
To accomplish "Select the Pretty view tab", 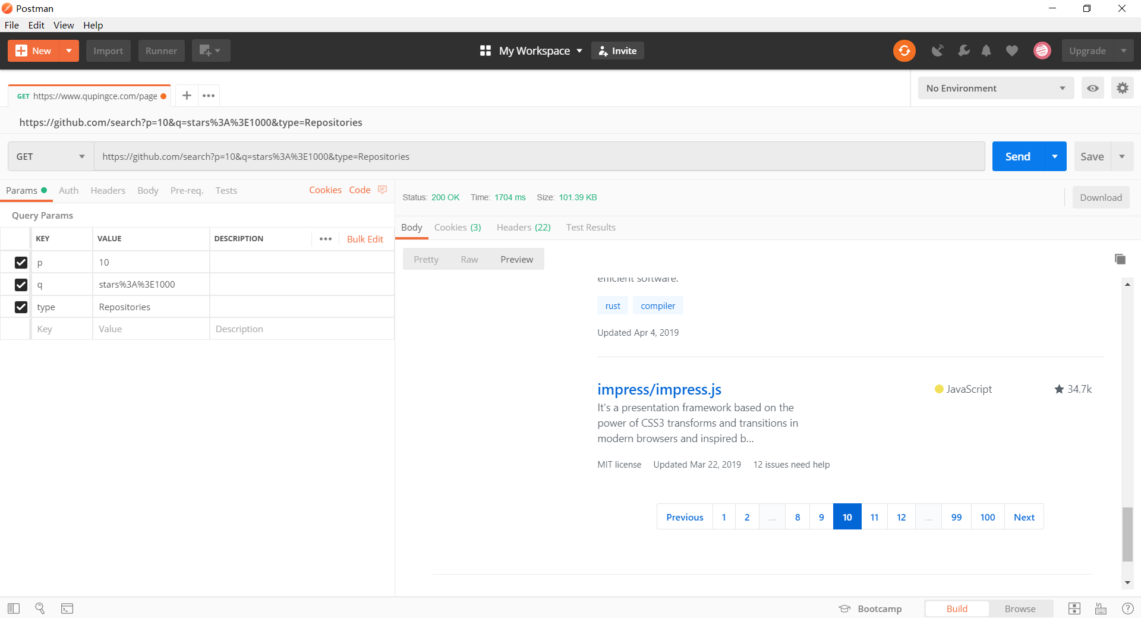I will (x=426, y=259).
